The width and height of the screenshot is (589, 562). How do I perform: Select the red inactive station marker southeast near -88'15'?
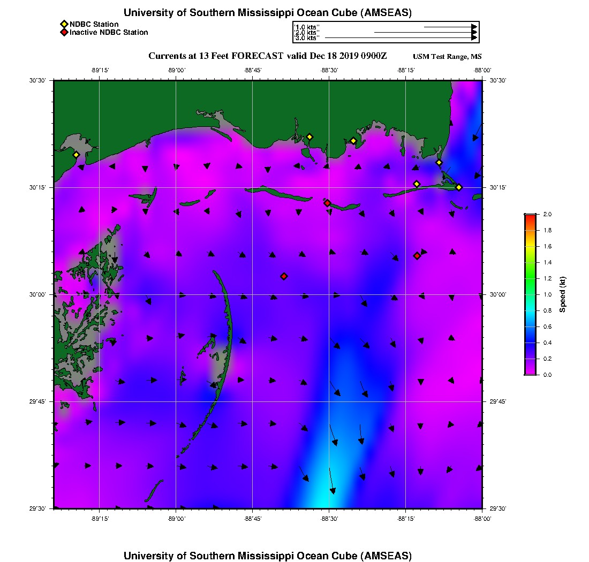coord(417,256)
